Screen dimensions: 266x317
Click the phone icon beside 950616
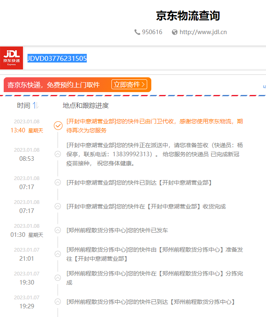click(x=137, y=32)
